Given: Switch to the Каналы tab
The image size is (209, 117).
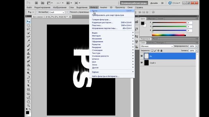Looking at the screenshot, I should click(151, 43).
